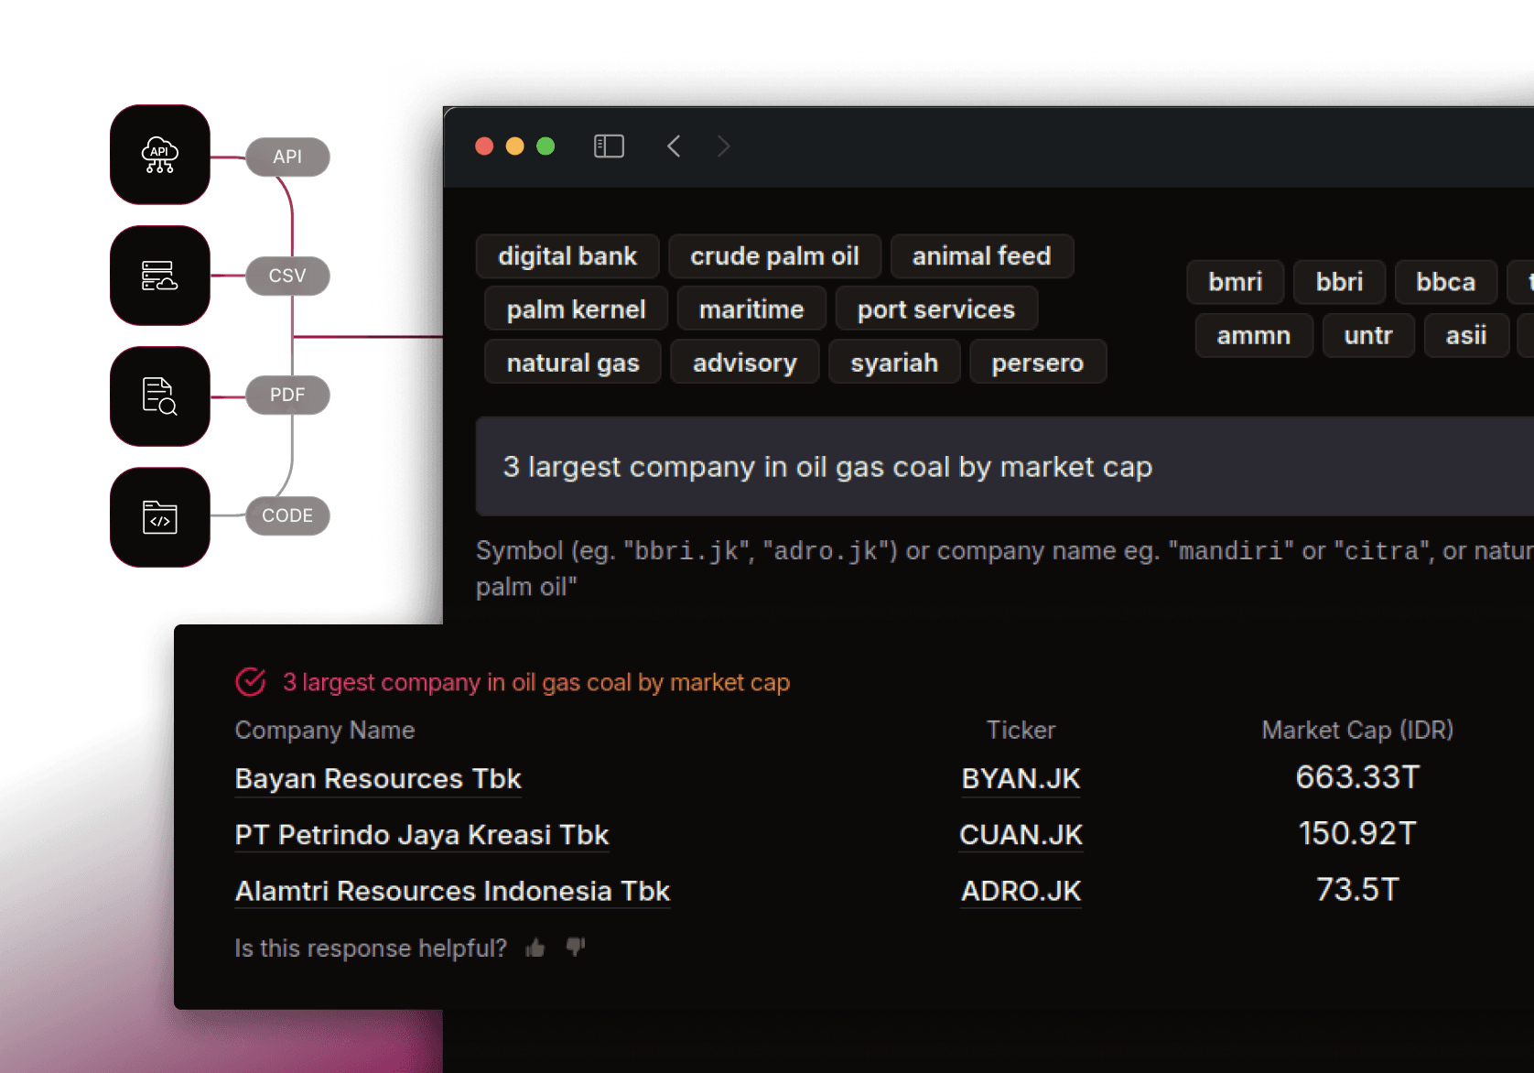Open Bayan Resources Tbk link

[x=378, y=778]
